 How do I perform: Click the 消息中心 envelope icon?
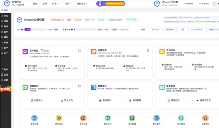(200, 4)
